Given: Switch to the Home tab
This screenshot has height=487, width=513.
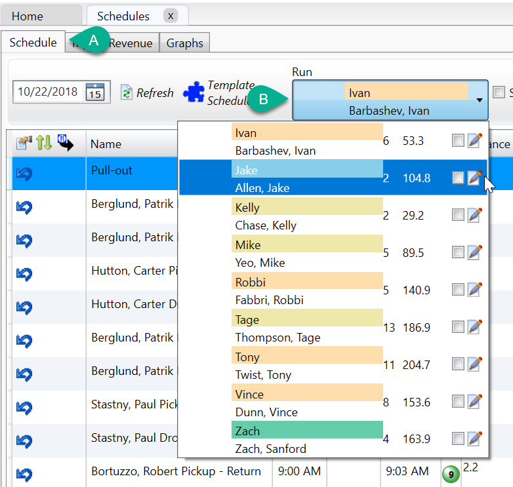Looking at the screenshot, I should click(28, 16).
